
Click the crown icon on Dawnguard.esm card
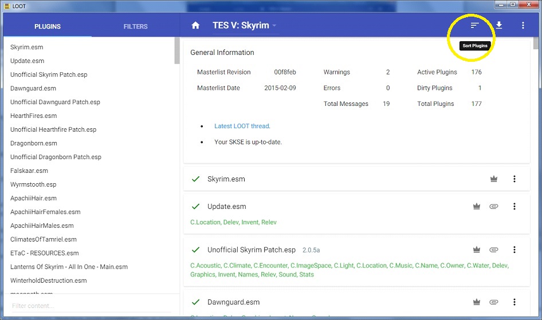tap(477, 302)
